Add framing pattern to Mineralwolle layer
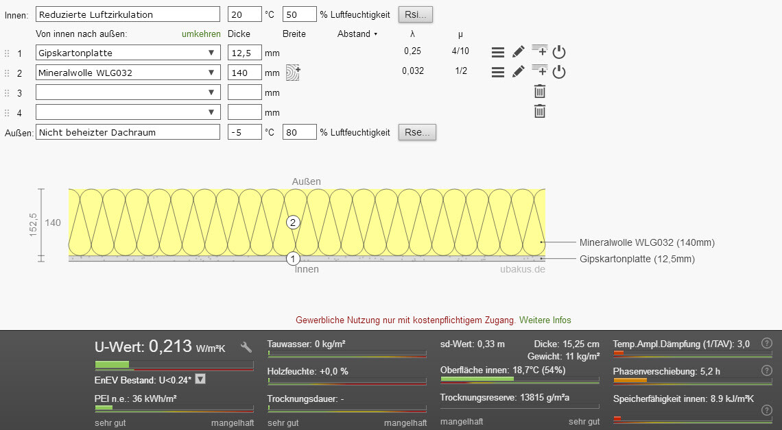Screen dimensions: 782x430 (293, 73)
